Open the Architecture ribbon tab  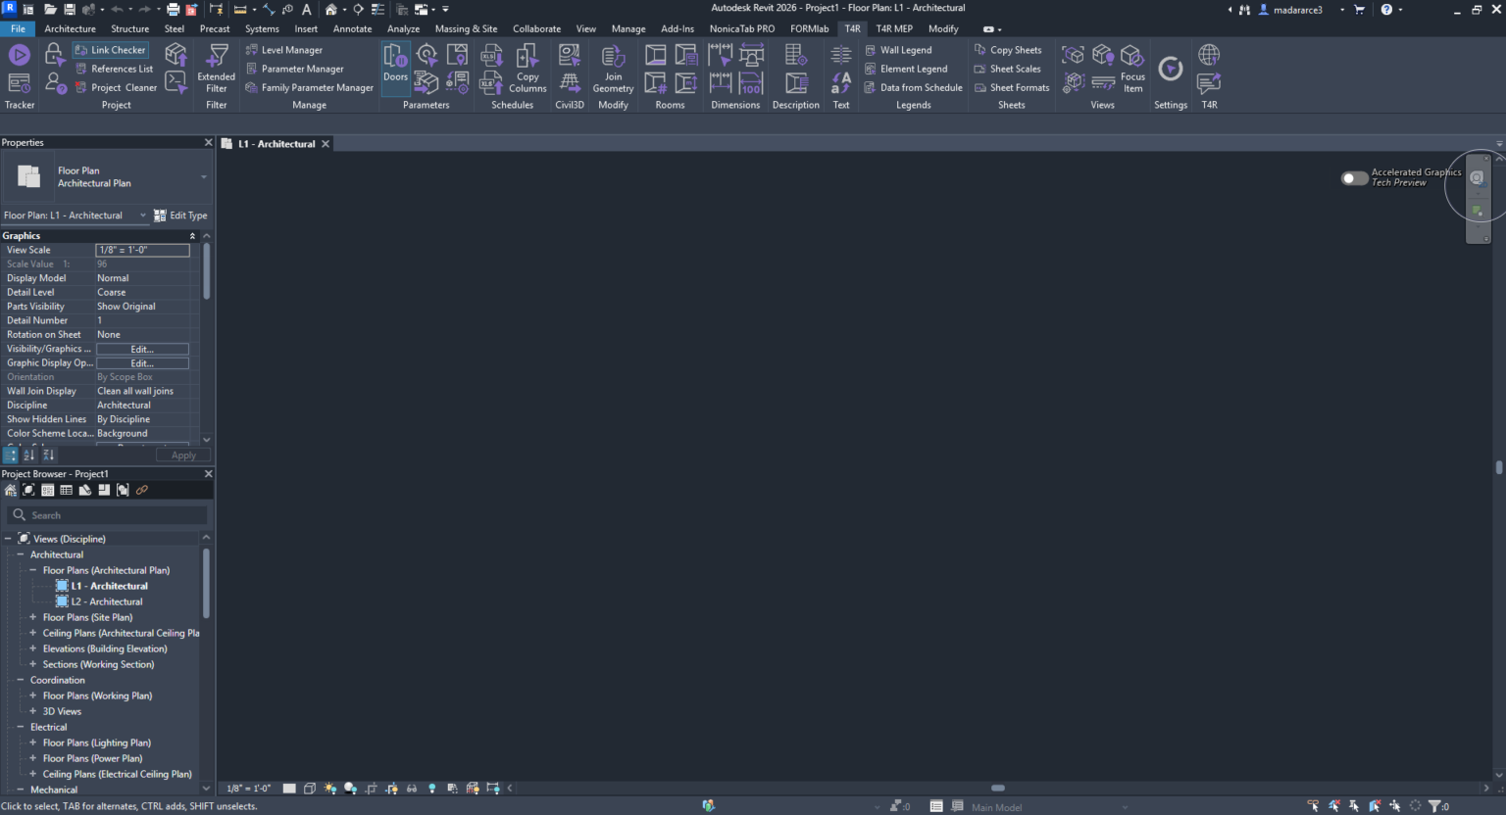point(71,28)
